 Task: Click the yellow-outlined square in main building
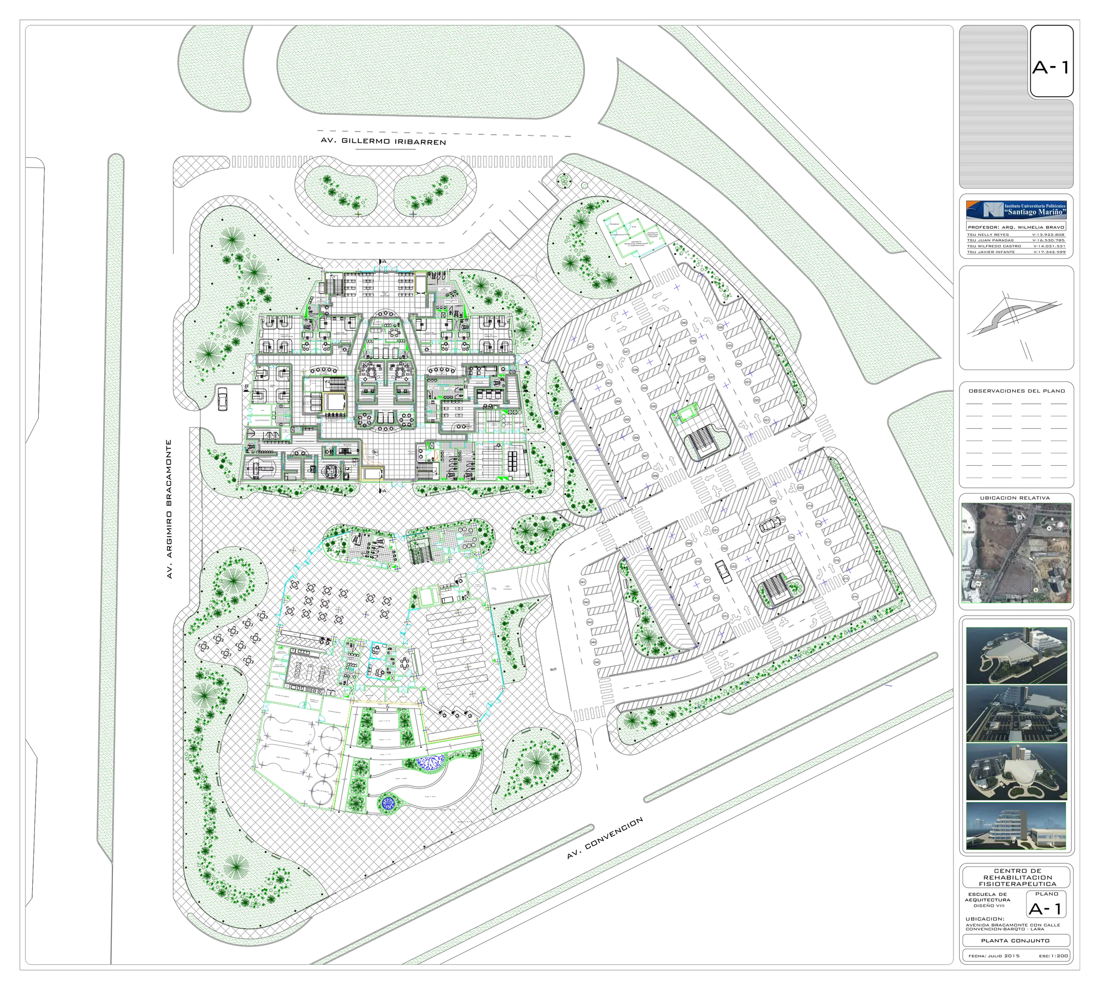click(x=334, y=401)
